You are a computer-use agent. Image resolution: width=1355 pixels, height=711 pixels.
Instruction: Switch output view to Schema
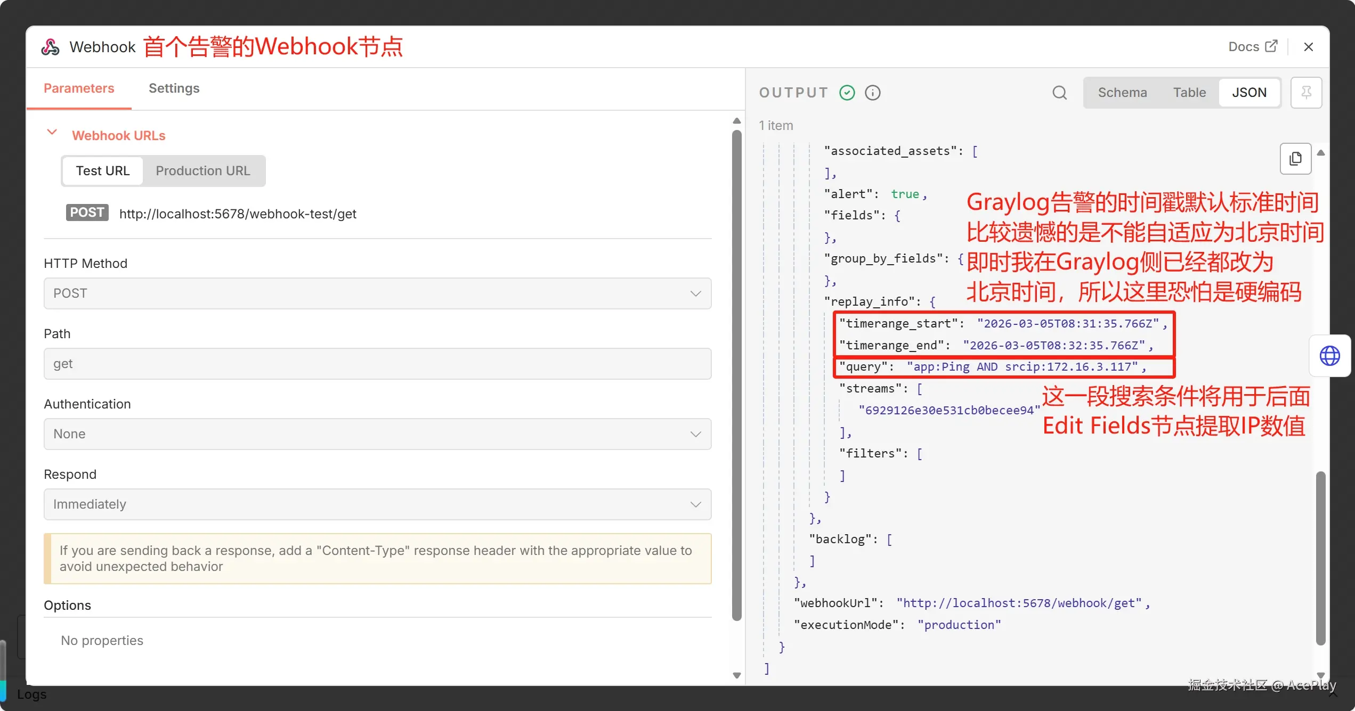(x=1122, y=93)
